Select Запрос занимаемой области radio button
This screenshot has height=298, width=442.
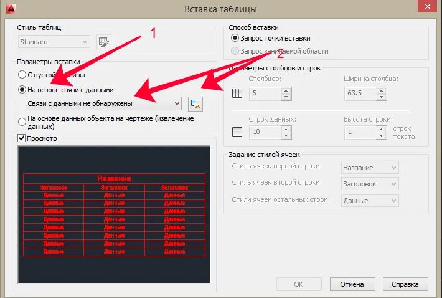tap(280, 51)
